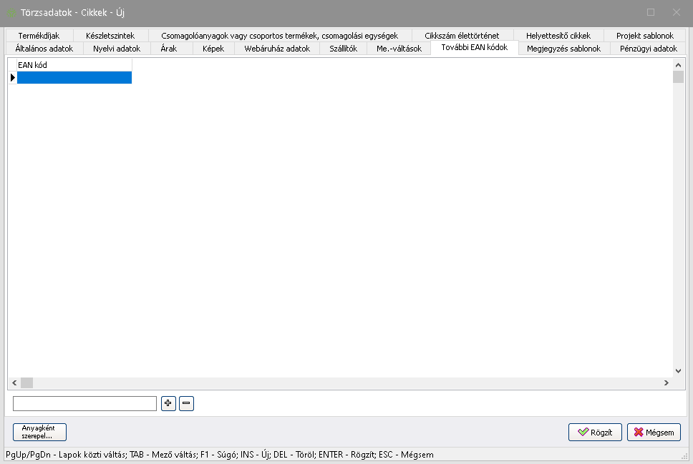Click the vertical scrollbar down arrow
The image size is (693, 464).
coord(678,371)
